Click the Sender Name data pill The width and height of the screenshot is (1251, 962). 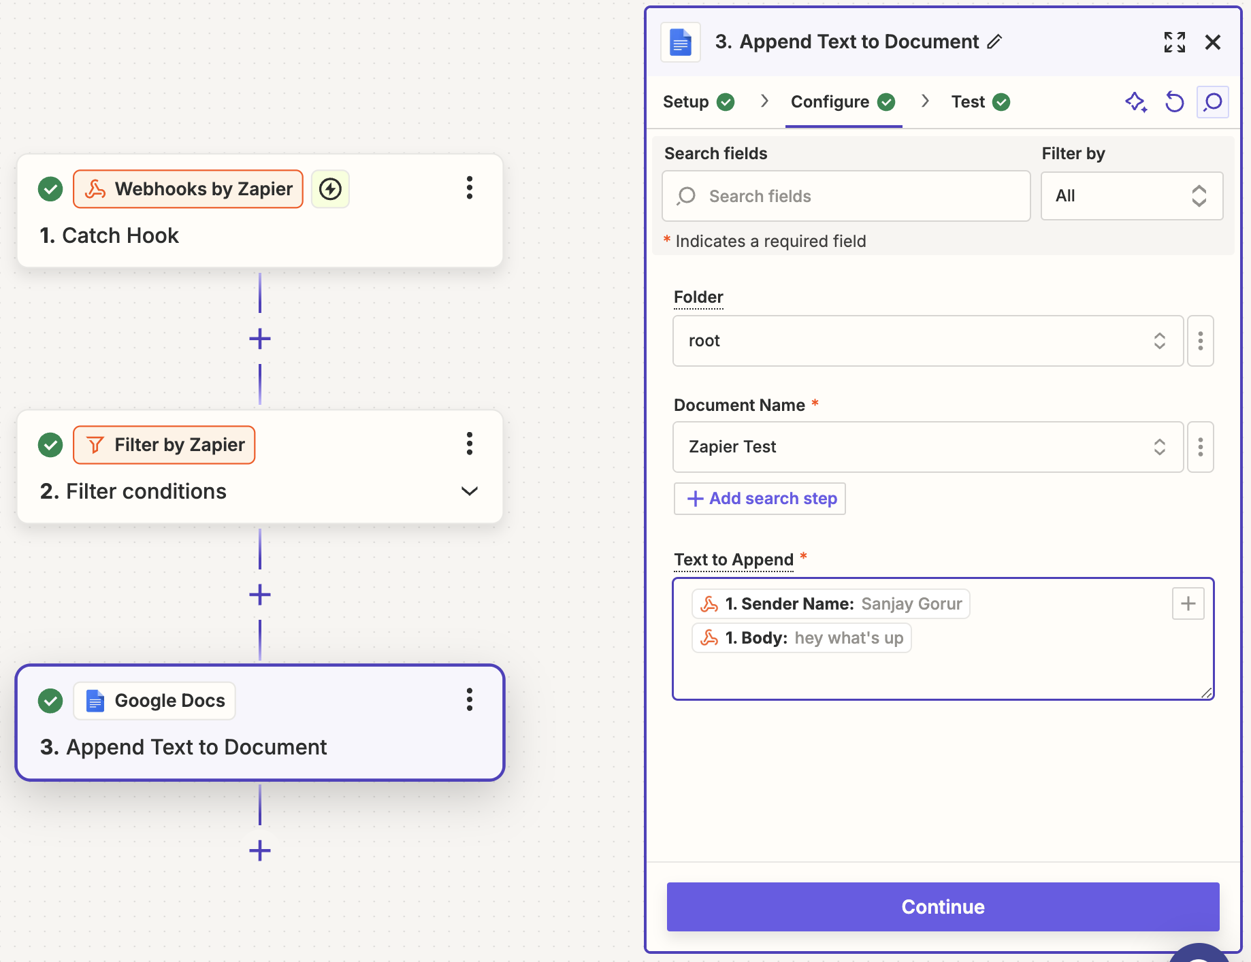click(831, 604)
